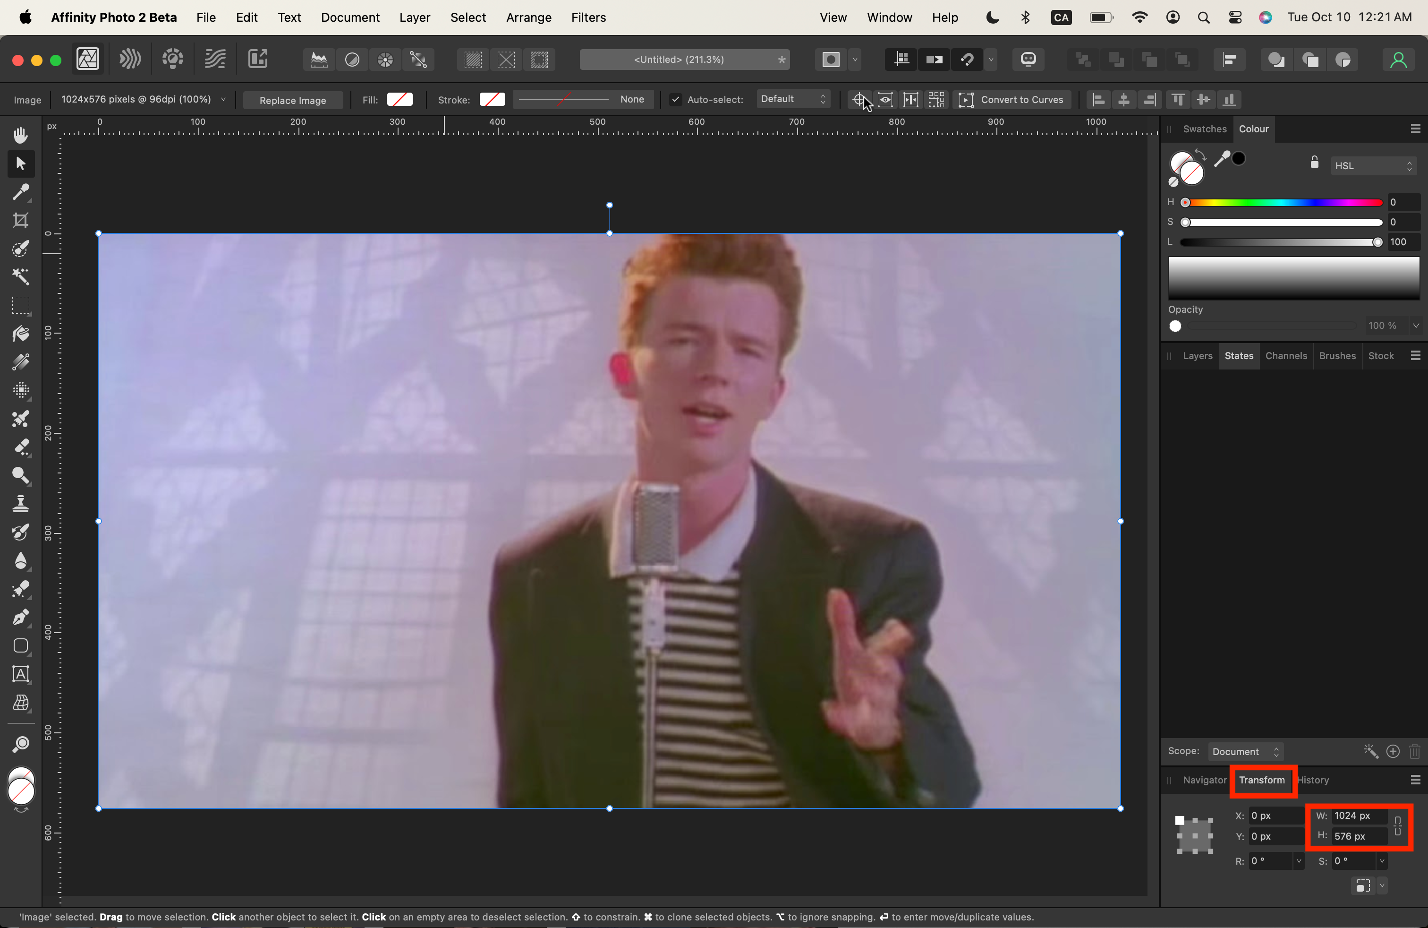The width and height of the screenshot is (1428, 928).
Task: Click Convert to Curves button
Action: [1011, 100]
